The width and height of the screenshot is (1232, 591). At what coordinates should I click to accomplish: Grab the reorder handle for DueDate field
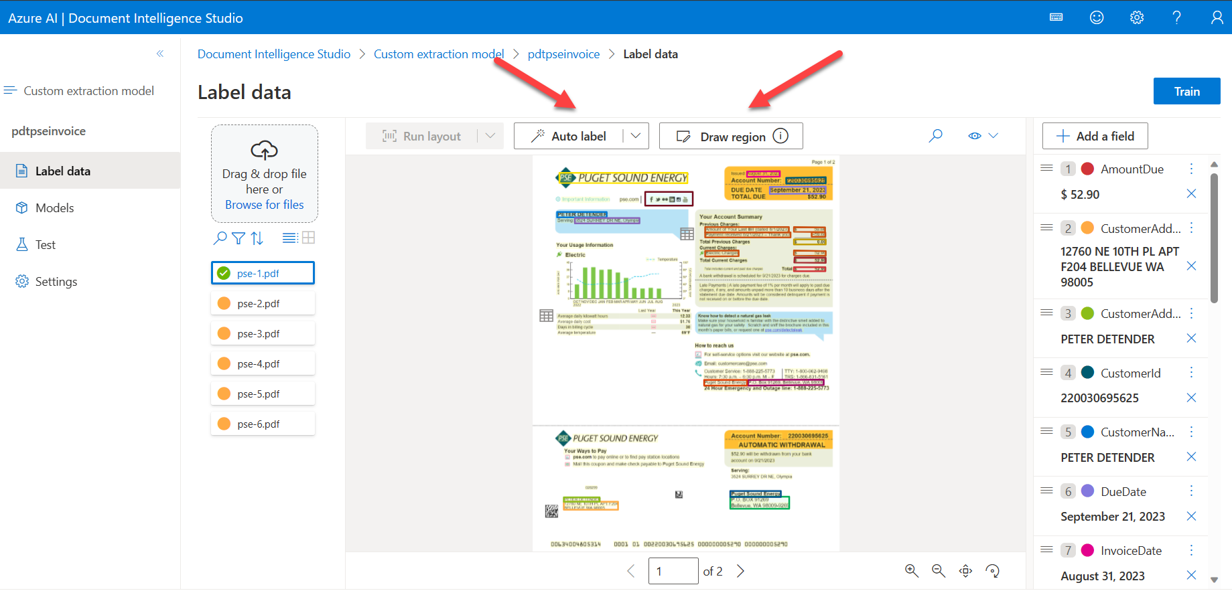click(x=1046, y=491)
